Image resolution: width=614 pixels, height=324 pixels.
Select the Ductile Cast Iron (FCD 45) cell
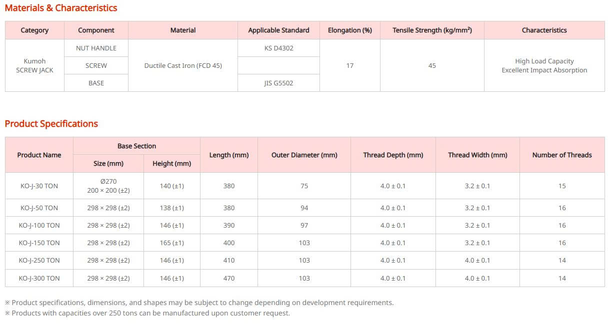pyautogui.click(x=183, y=65)
